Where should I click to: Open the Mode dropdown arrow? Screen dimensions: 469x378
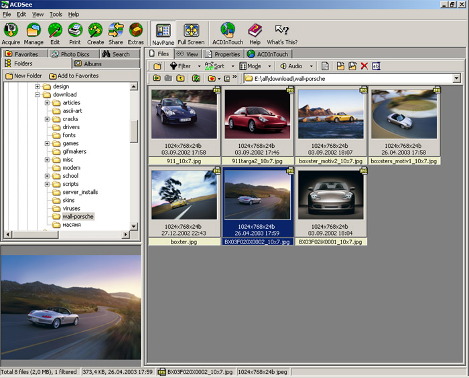(269, 66)
